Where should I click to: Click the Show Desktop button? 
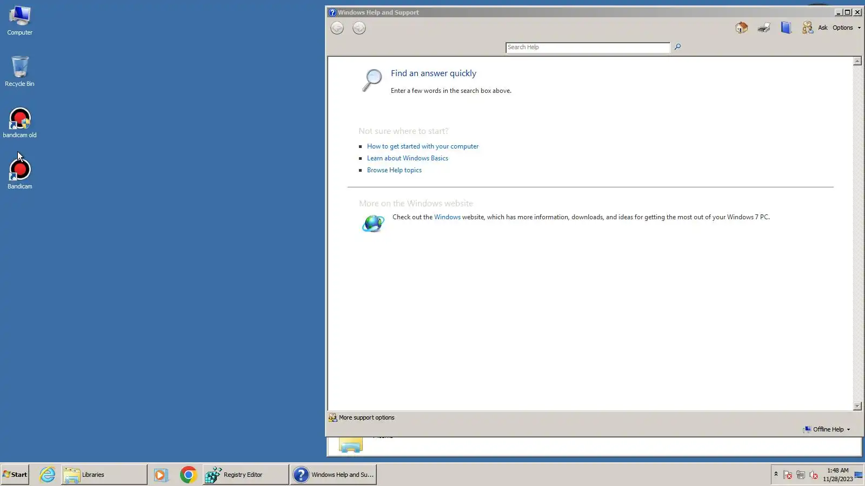click(x=859, y=475)
